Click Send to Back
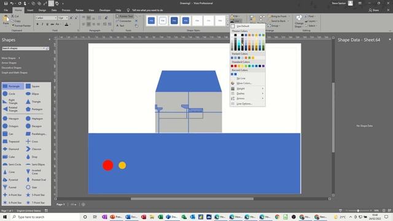The image size is (393, 221). [276, 21]
